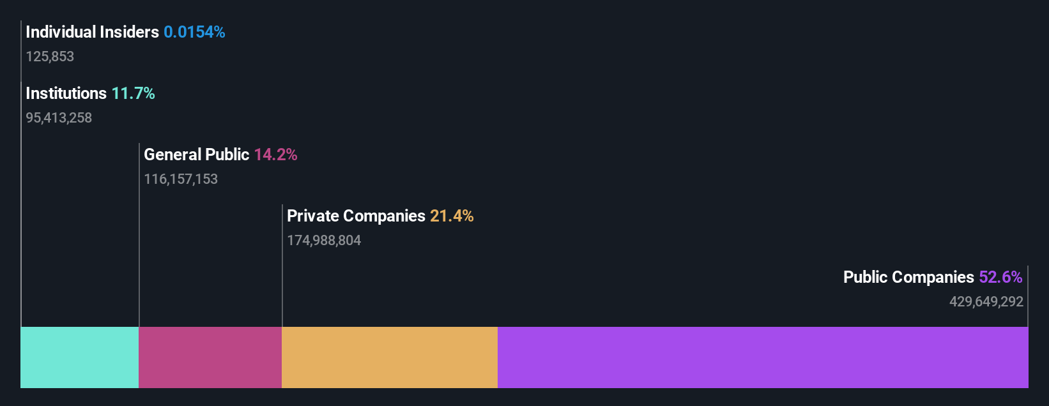Click the 52.6% public companies percentage
The image size is (1049, 406).
(1000, 277)
